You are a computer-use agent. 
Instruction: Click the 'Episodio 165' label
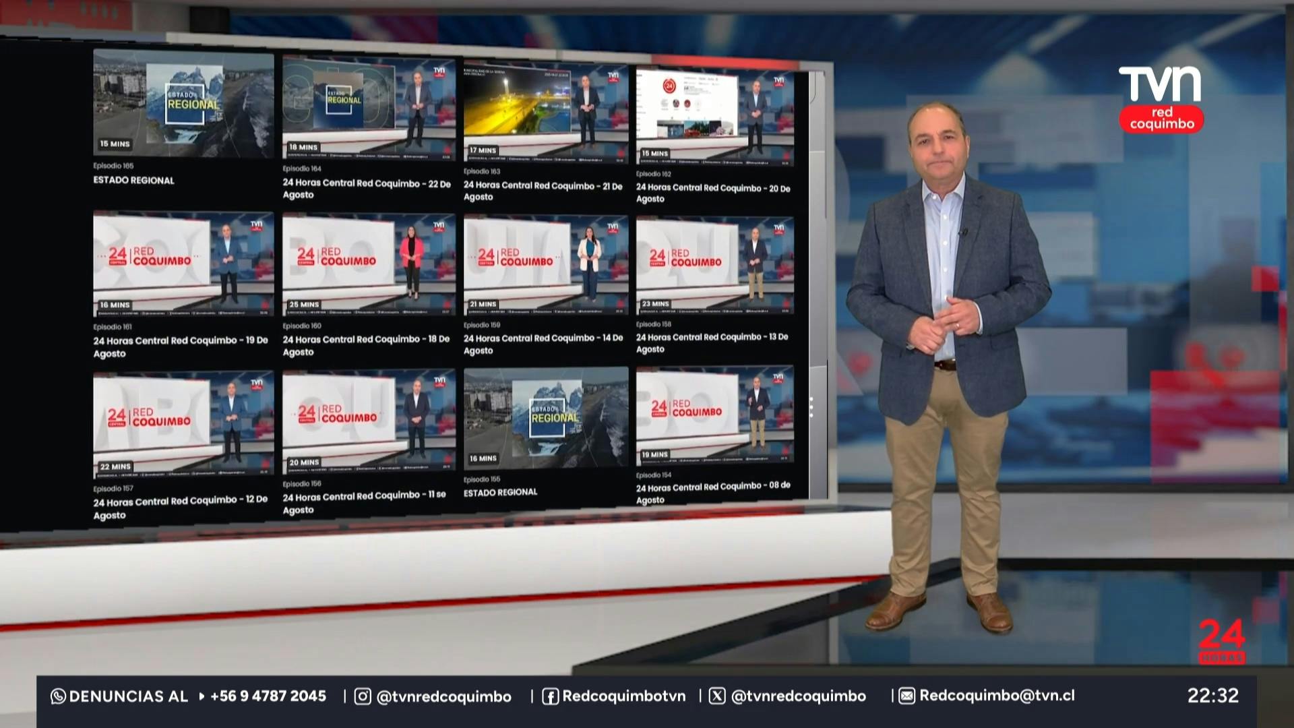(113, 166)
